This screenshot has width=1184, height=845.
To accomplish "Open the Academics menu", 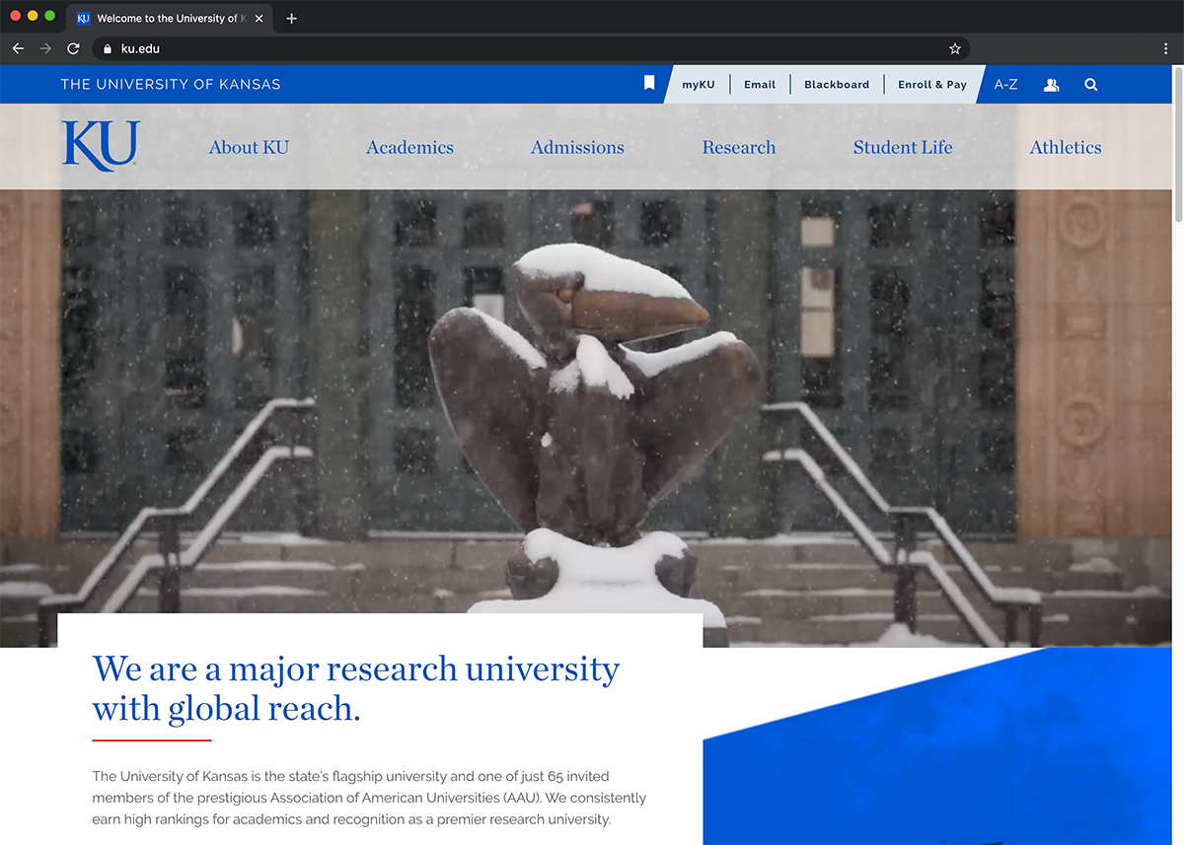I will pos(409,147).
